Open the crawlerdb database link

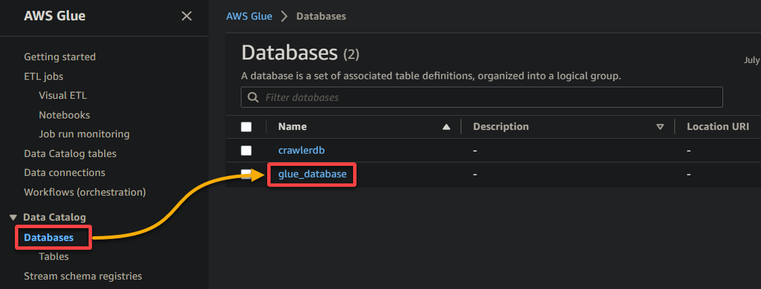coord(302,150)
